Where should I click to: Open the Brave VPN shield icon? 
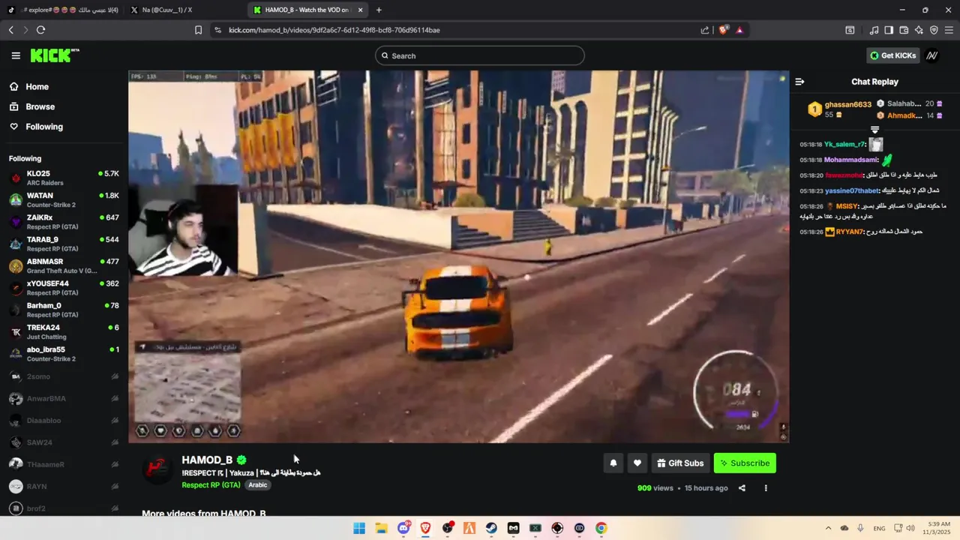point(934,30)
